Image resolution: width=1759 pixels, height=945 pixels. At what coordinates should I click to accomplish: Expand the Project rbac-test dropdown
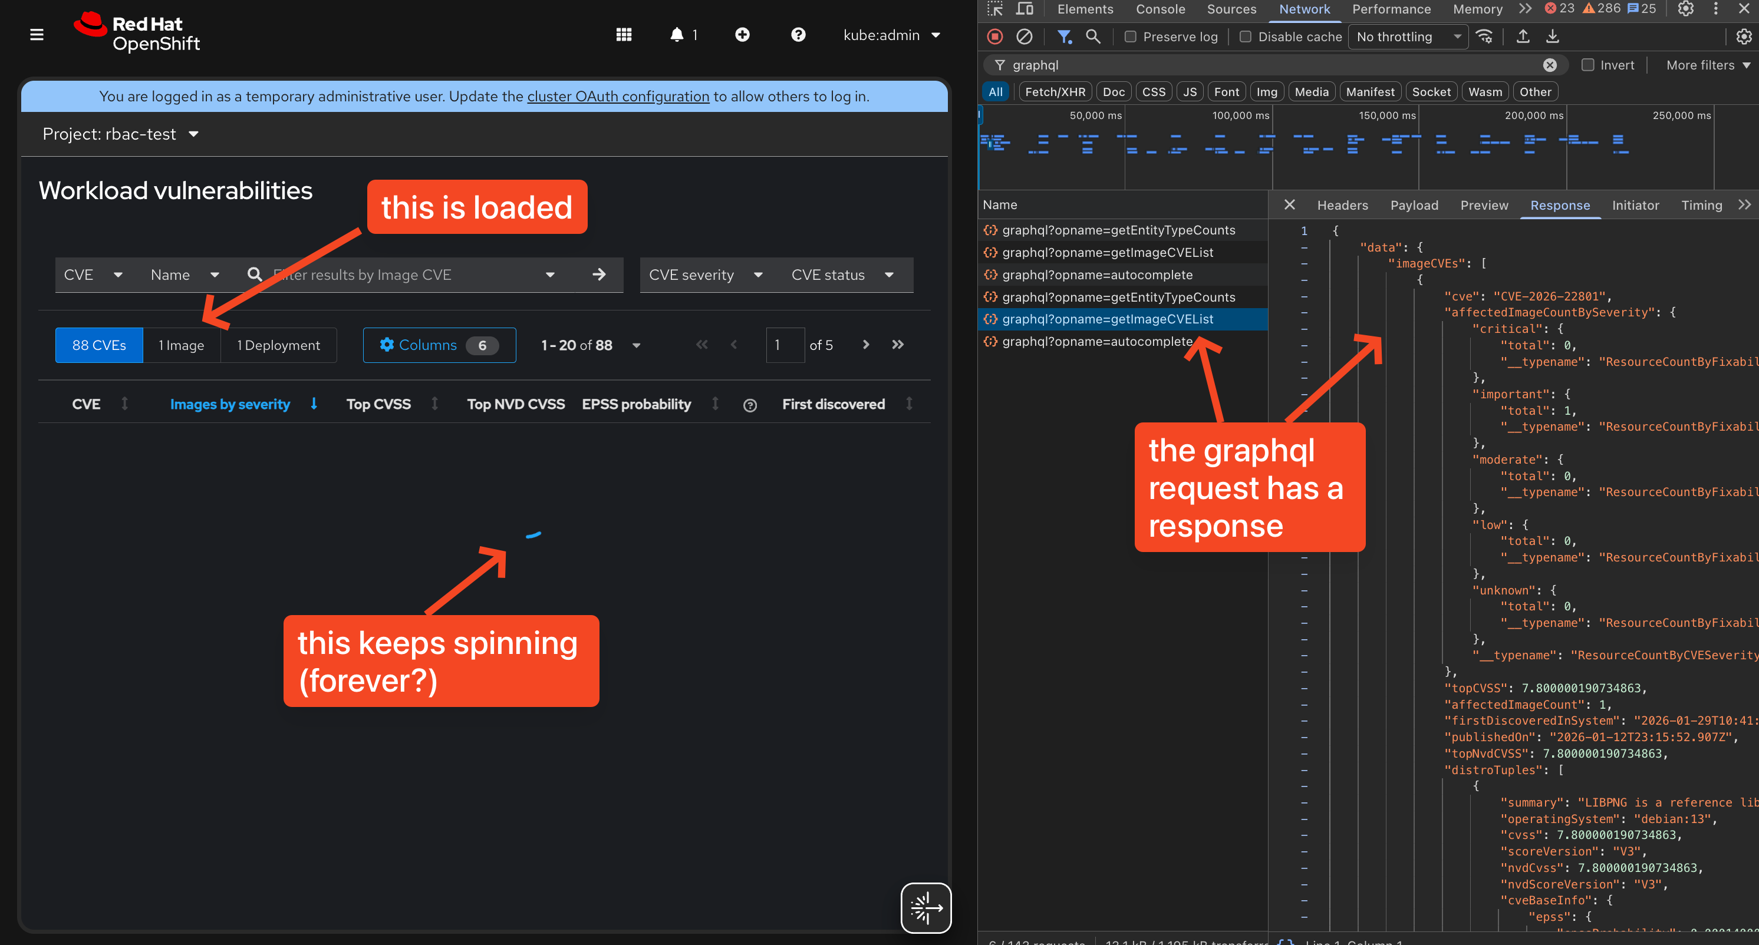click(x=121, y=134)
